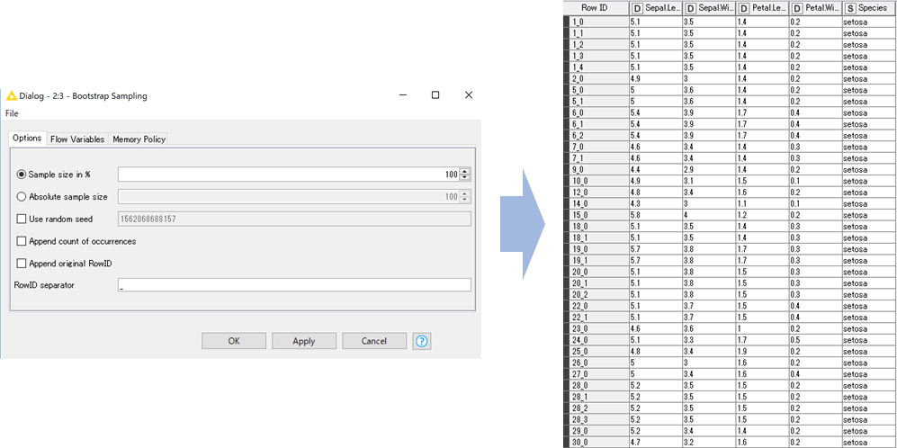Select row 6_2 in the table
Image resolution: width=897 pixels, height=448 pixels.
pos(730,136)
